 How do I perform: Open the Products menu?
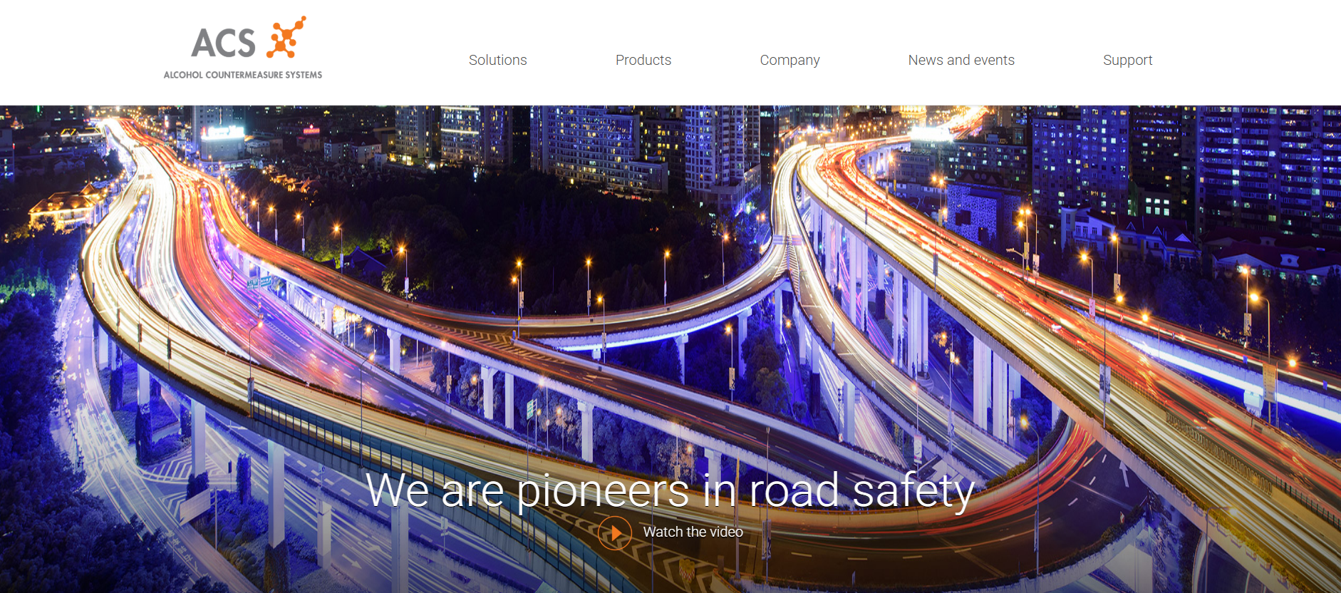coord(643,60)
